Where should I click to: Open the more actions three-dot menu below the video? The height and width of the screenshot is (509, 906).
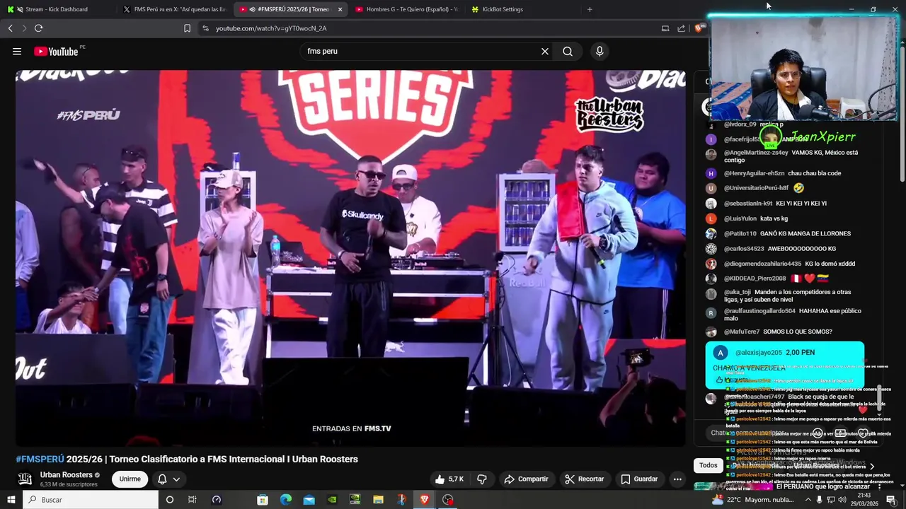coord(677,479)
